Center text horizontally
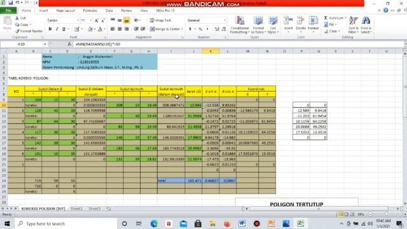The width and height of the screenshot is (407, 229). pyautogui.click(x=120, y=29)
